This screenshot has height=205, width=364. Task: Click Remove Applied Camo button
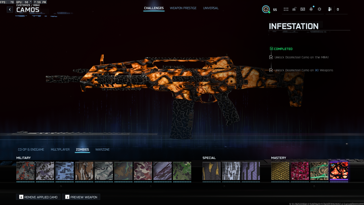point(38,197)
